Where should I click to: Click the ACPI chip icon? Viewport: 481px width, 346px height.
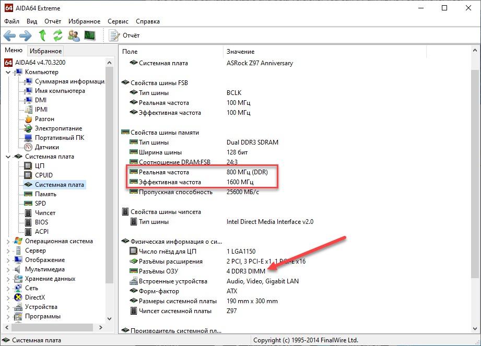pos(28,232)
